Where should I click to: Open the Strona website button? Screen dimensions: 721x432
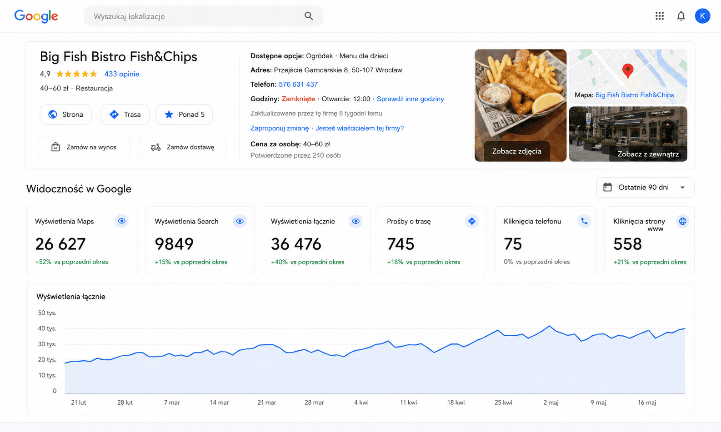pyautogui.click(x=66, y=114)
